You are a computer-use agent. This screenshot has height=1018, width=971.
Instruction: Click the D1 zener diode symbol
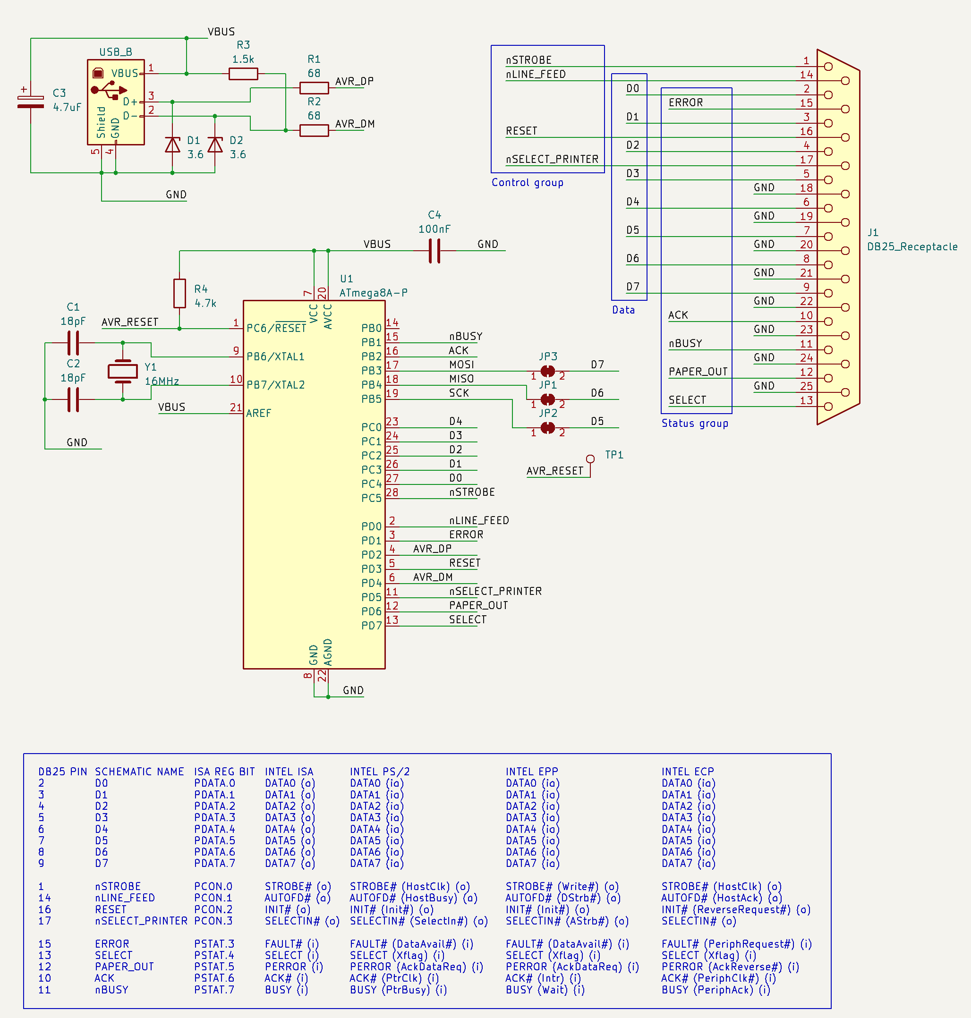pos(172,145)
